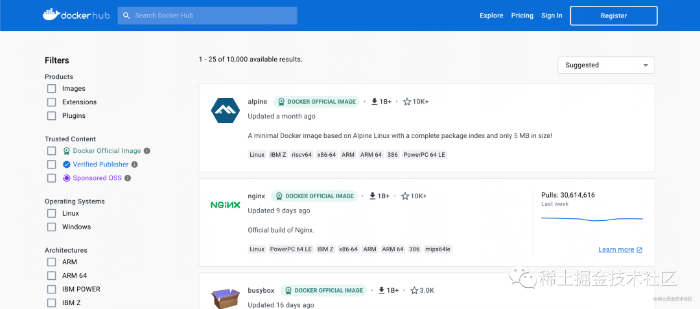
Task: Go to Pricing in the header
Action: click(522, 16)
